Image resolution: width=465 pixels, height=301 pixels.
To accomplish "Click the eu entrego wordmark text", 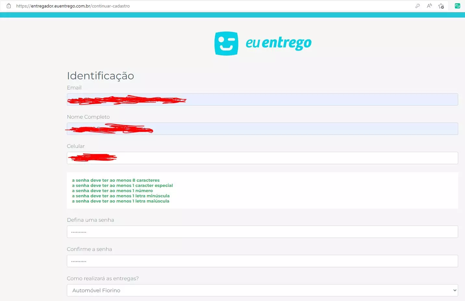I will (279, 43).
